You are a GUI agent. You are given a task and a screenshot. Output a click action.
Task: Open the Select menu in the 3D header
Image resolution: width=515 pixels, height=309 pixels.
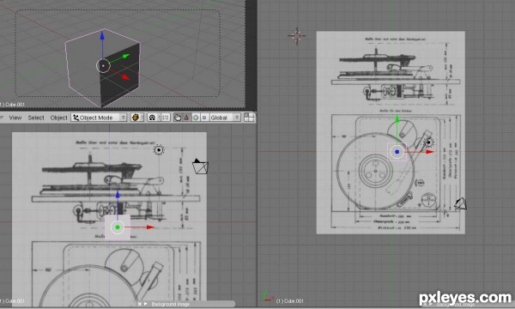point(36,118)
